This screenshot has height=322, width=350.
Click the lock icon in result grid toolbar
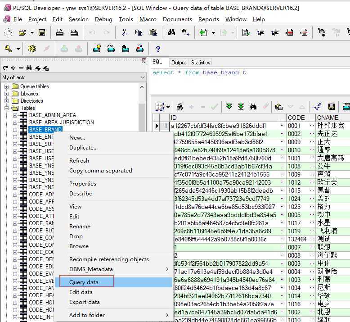179,107
